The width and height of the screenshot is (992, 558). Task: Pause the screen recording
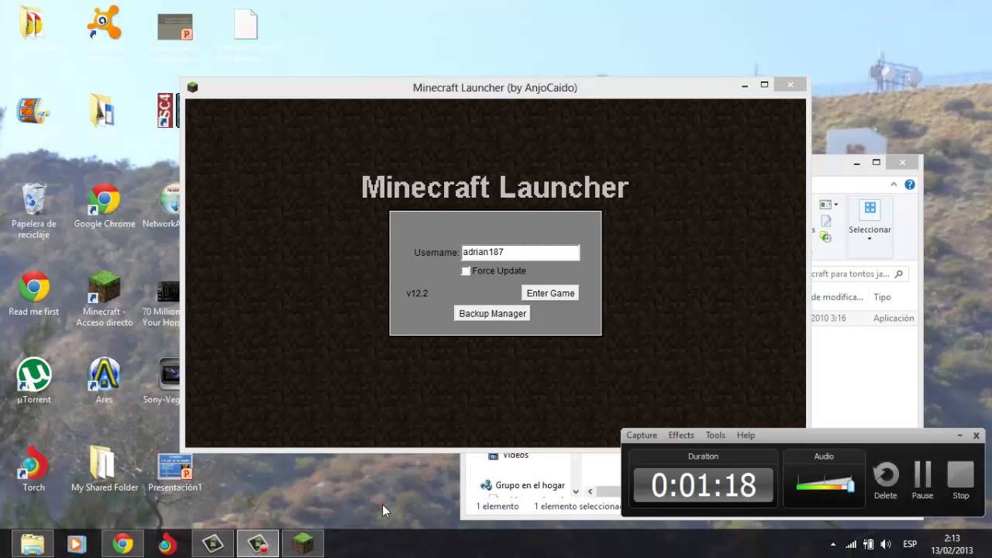[x=922, y=480]
